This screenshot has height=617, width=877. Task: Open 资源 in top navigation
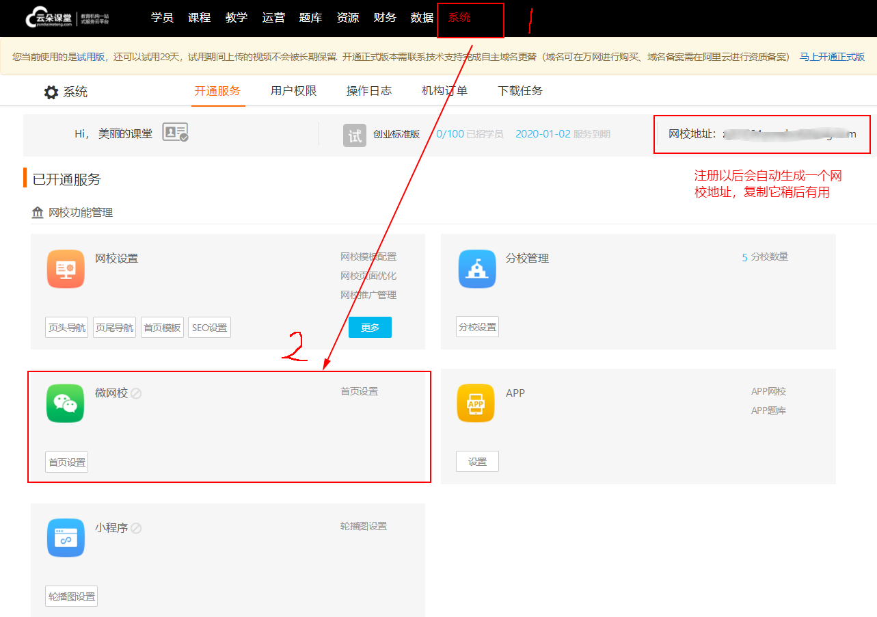[347, 18]
